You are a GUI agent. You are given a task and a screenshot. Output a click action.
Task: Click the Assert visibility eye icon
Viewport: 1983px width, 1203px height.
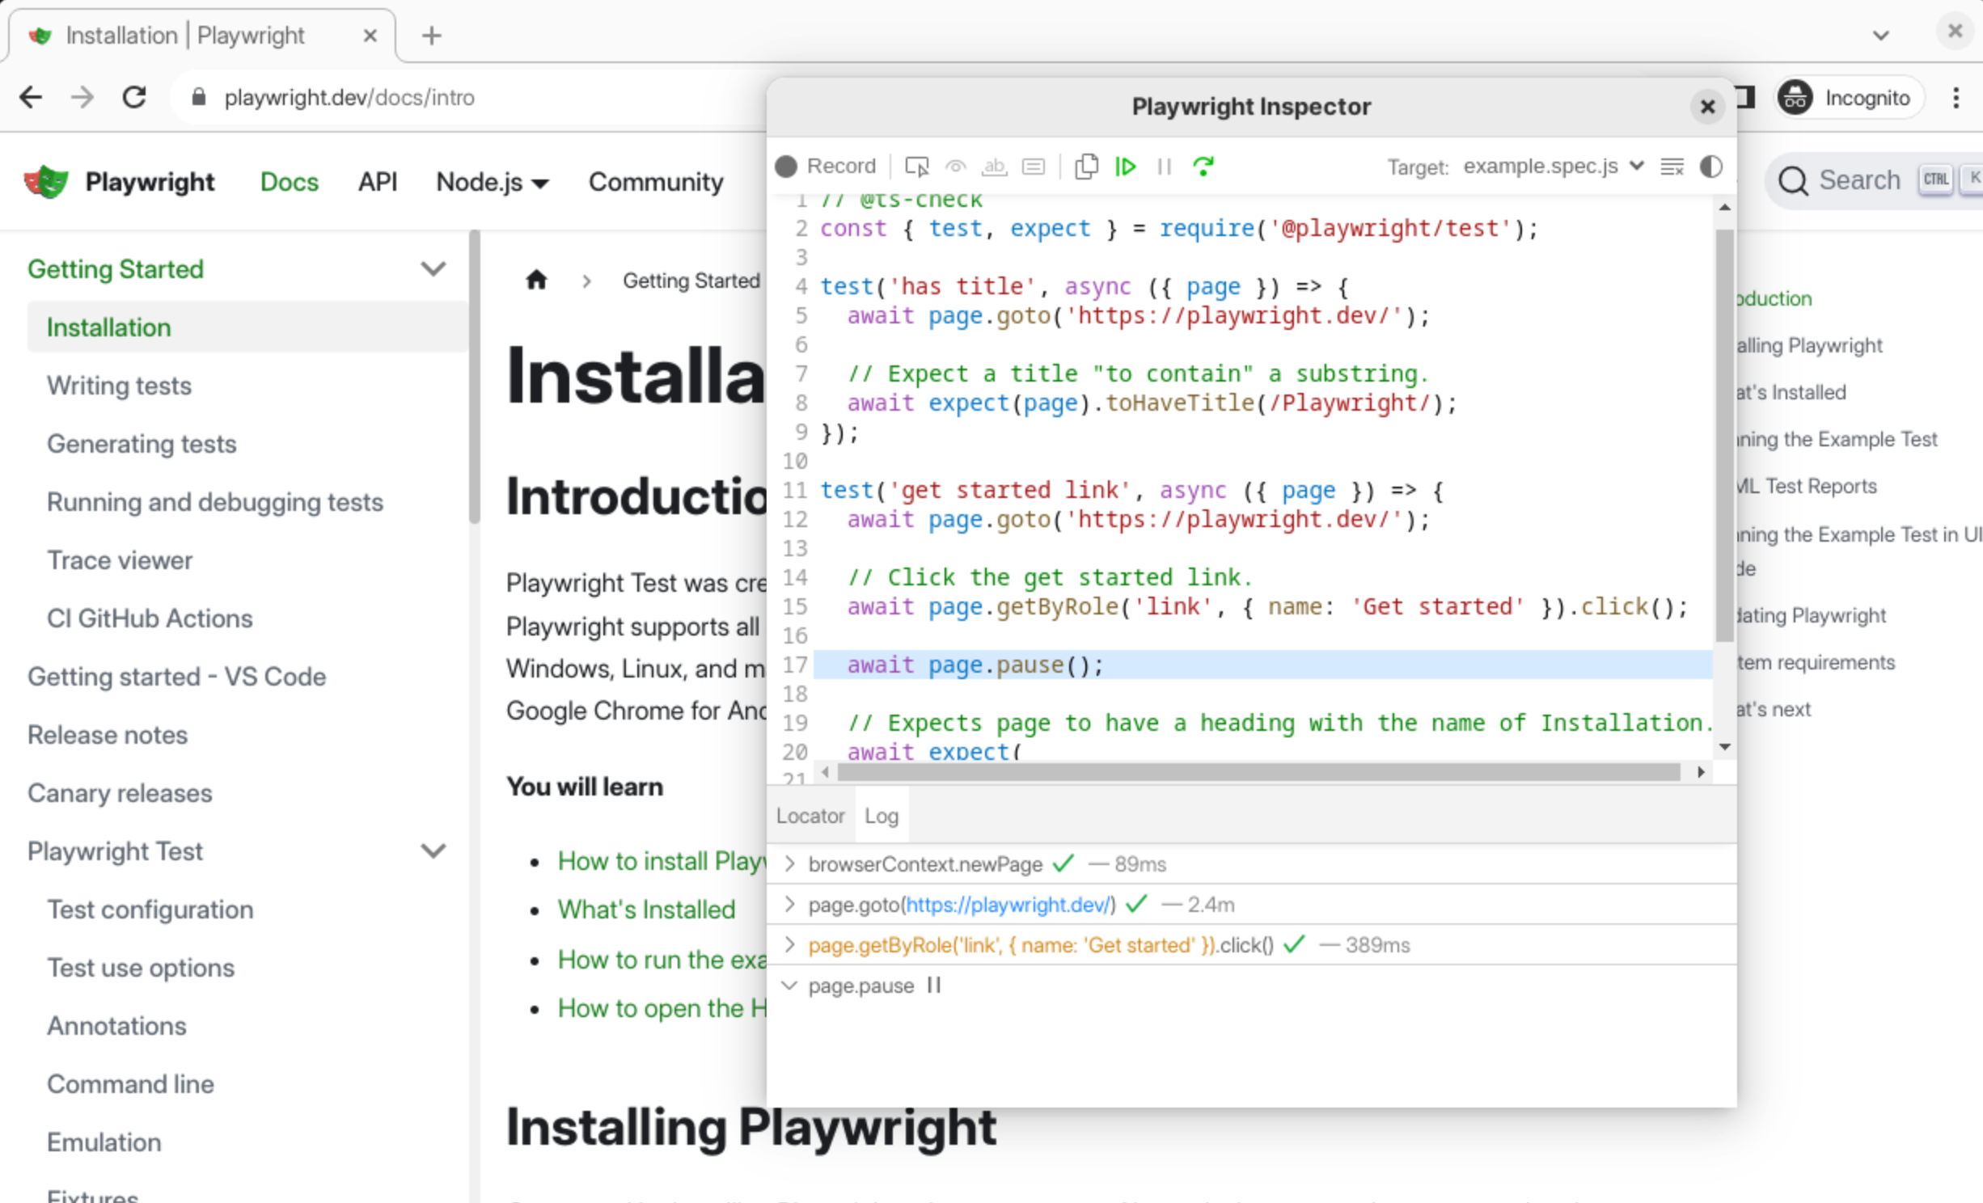click(x=956, y=167)
